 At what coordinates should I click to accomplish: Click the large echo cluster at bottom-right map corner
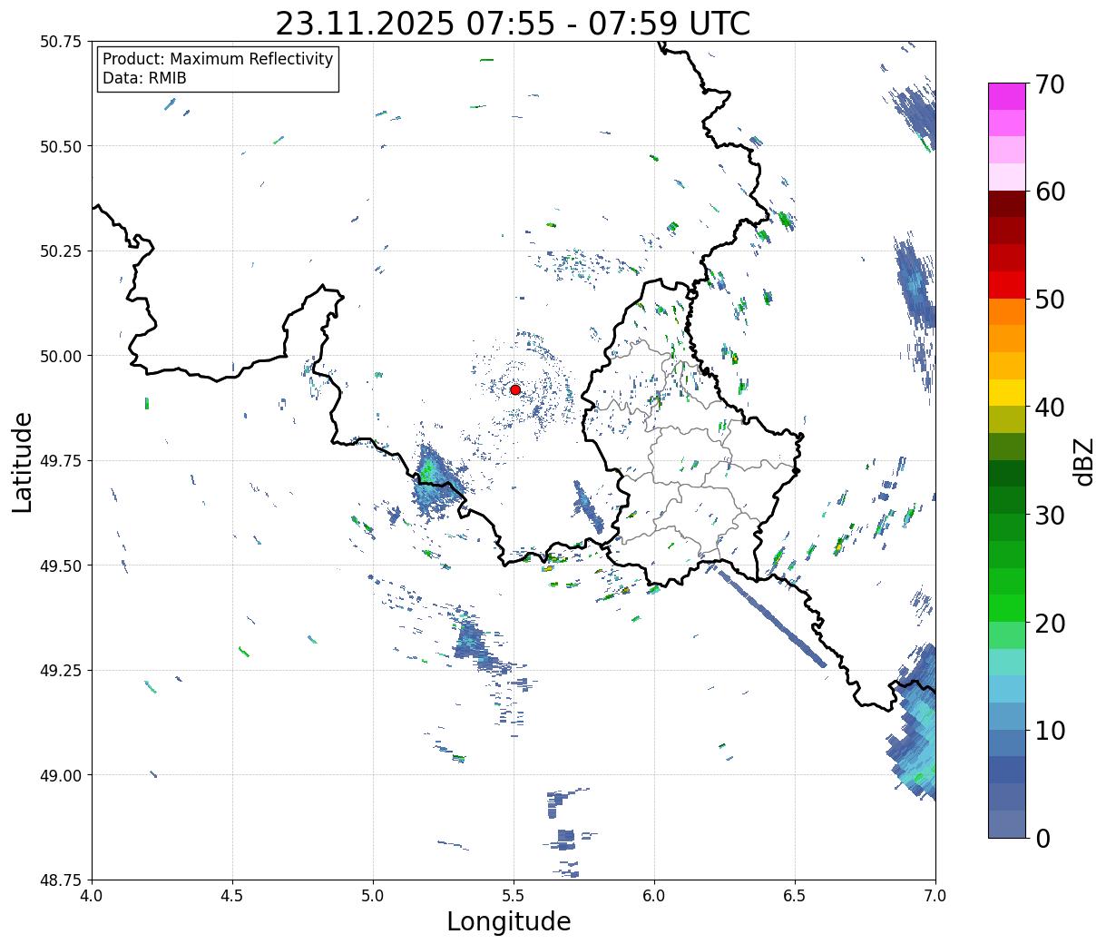tap(912, 722)
